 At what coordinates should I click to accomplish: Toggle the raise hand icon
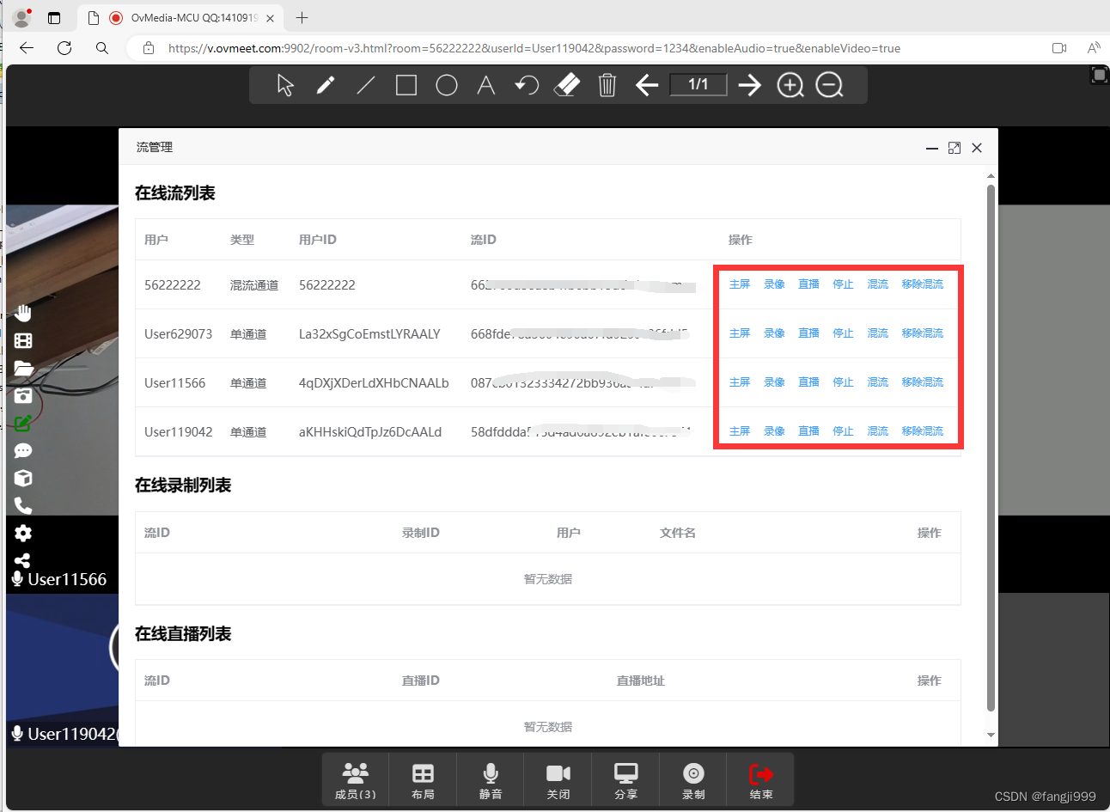[x=22, y=312]
